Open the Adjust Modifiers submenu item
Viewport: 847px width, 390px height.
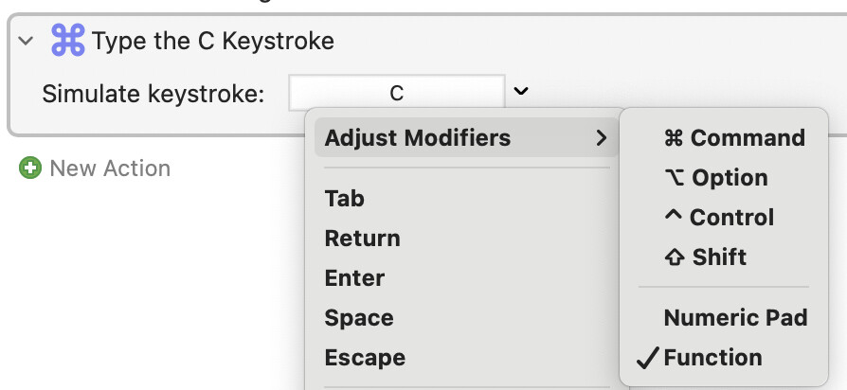tap(417, 138)
